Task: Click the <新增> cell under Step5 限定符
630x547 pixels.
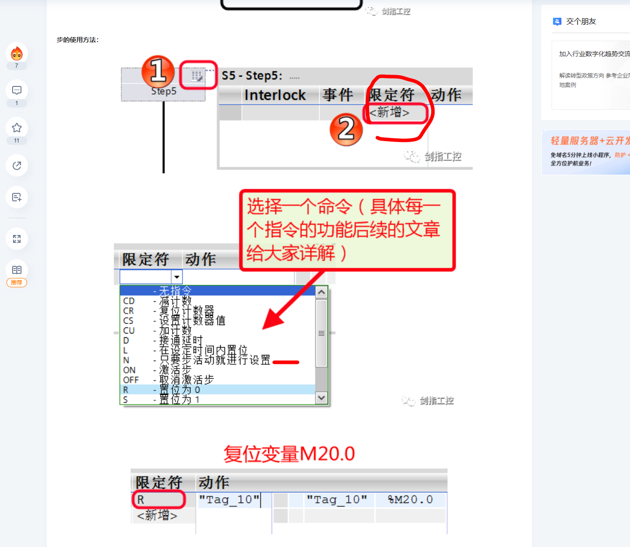Action: click(390, 113)
